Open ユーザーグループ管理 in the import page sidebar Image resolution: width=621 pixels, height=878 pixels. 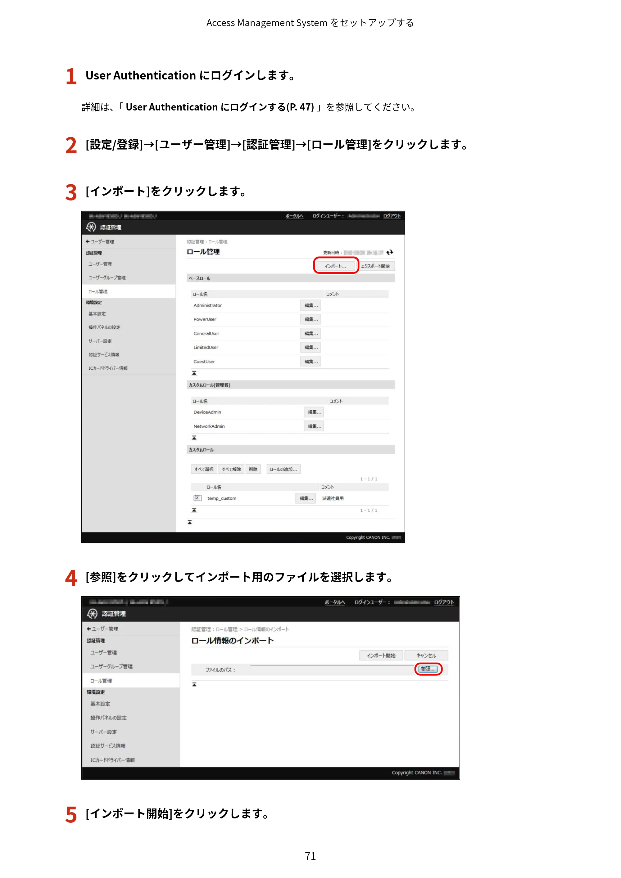(x=111, y=666)
